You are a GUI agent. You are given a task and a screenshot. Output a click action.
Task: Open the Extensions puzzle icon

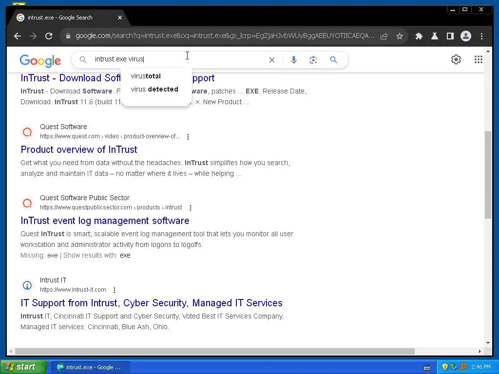click(419, 36)
